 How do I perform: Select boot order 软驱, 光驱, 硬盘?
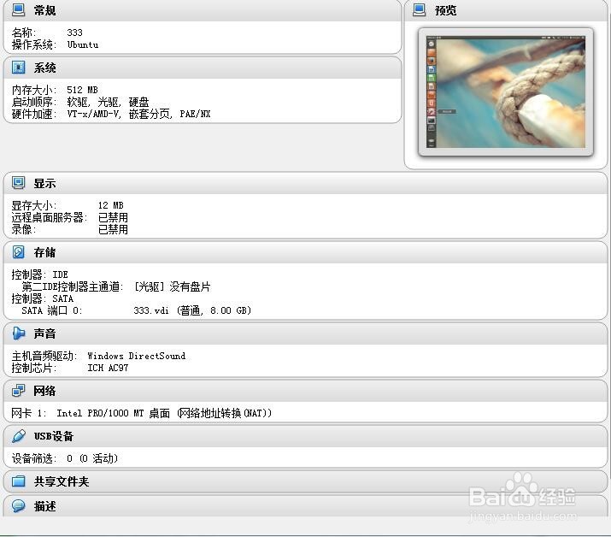click(108, 102)
